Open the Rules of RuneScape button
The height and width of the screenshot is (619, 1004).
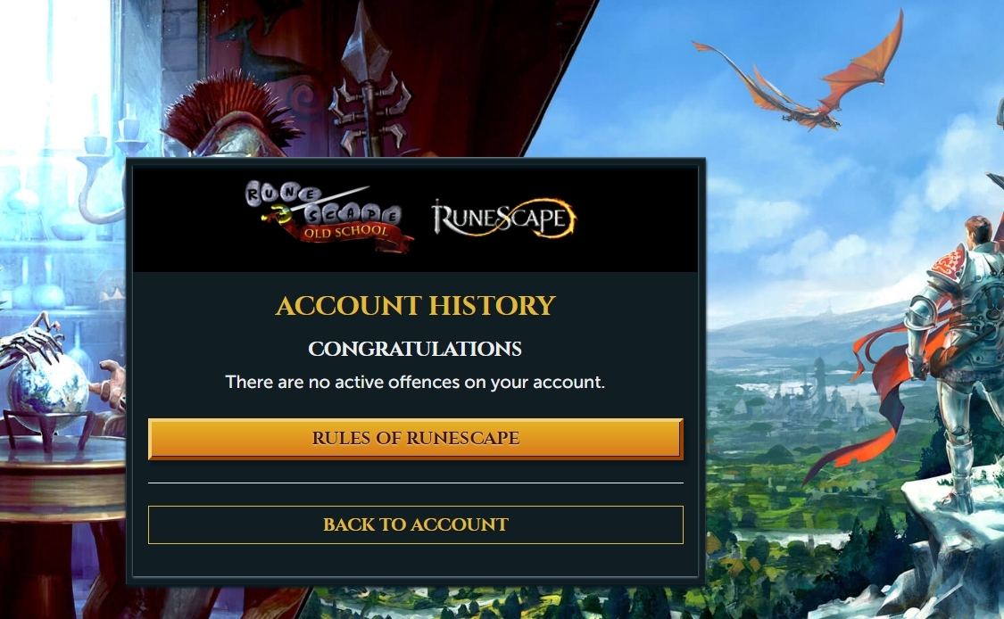(416, 439)
